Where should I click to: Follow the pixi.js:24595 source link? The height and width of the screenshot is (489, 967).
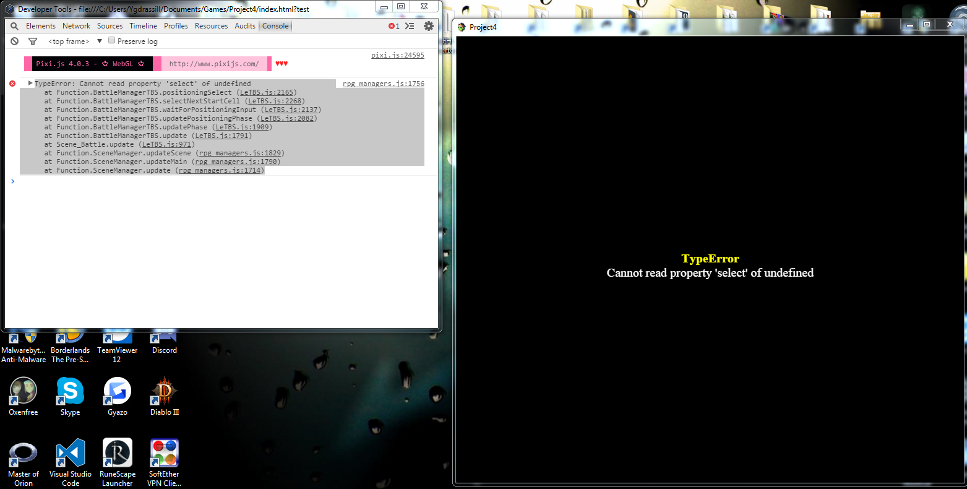398,55
